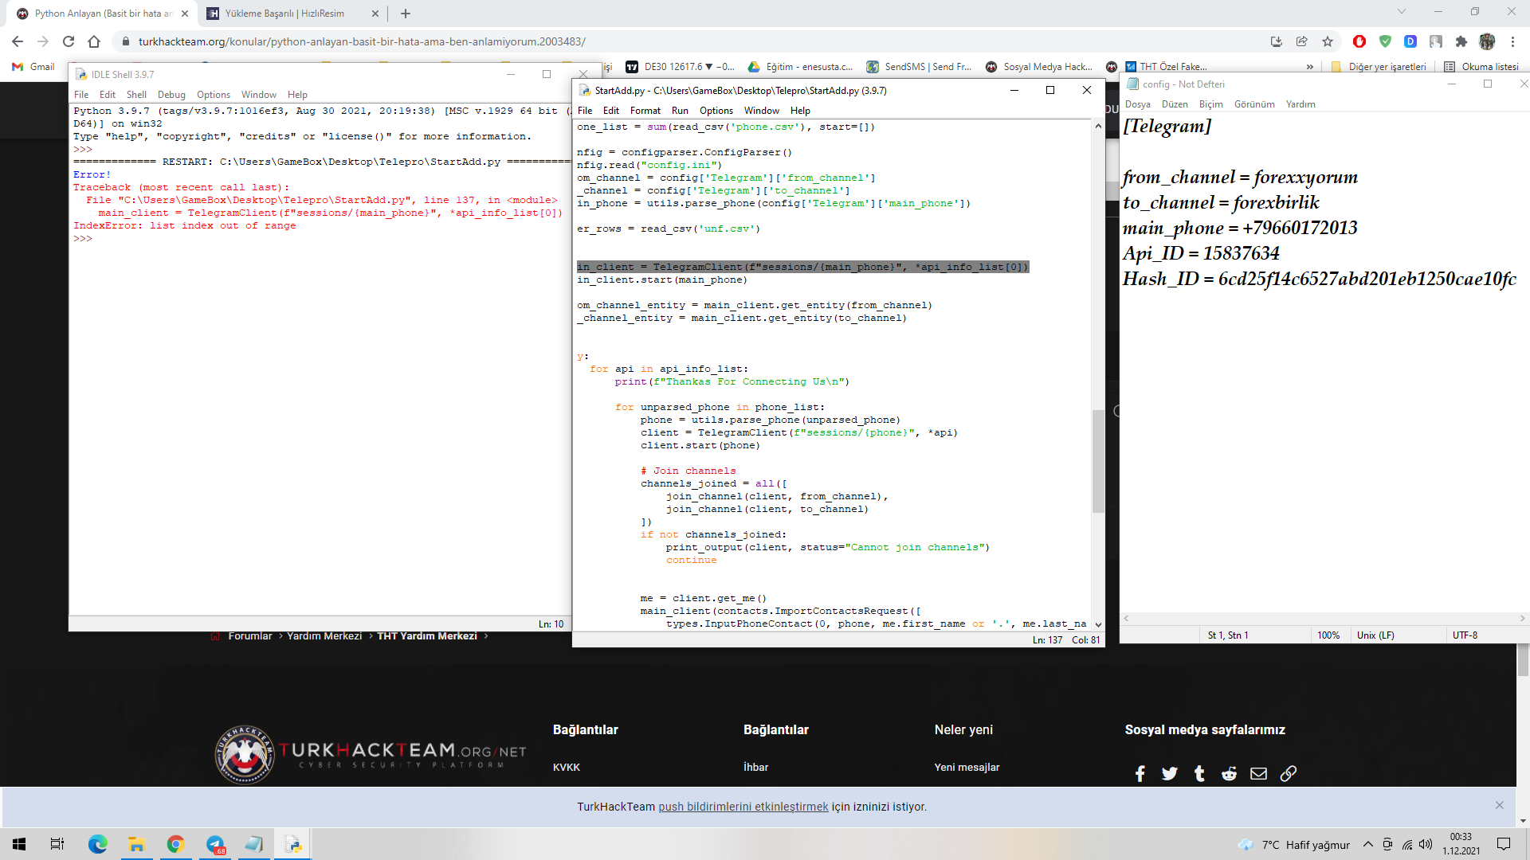Open the Shell menu in IDLE Shell
1530x860 pixels.
136,95
